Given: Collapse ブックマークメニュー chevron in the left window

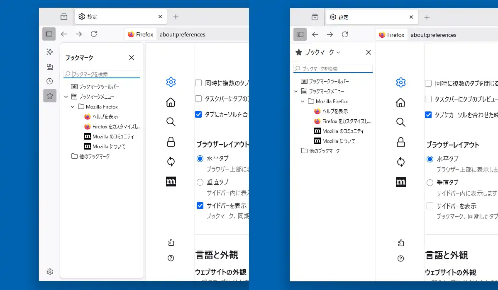Looking at the screenshot, I should pyautogui.click(x=66, y=97).
